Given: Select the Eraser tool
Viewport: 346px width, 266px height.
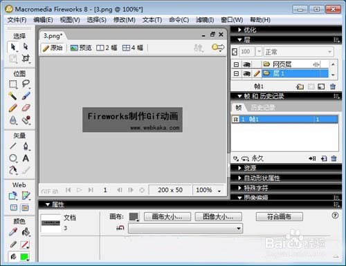Looking at the screenshot, I should point(26,108).
